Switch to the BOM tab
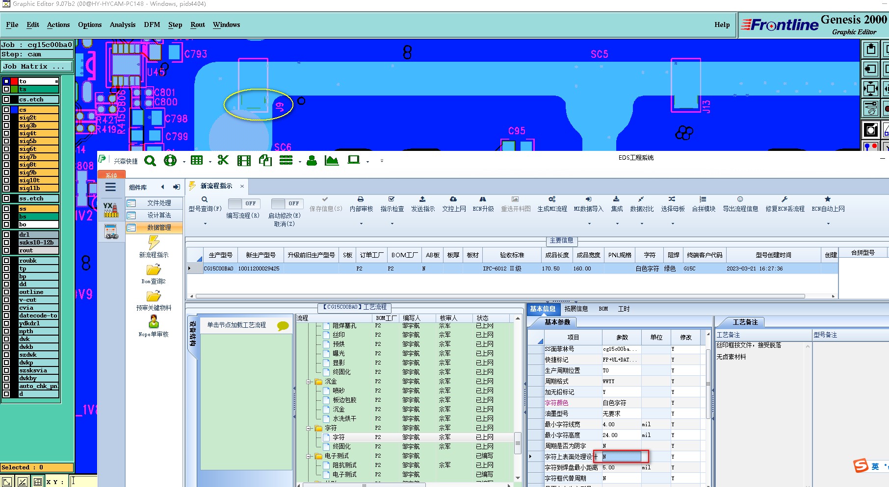The height and width of the screenshot is (487, 889). pos(603,309)
